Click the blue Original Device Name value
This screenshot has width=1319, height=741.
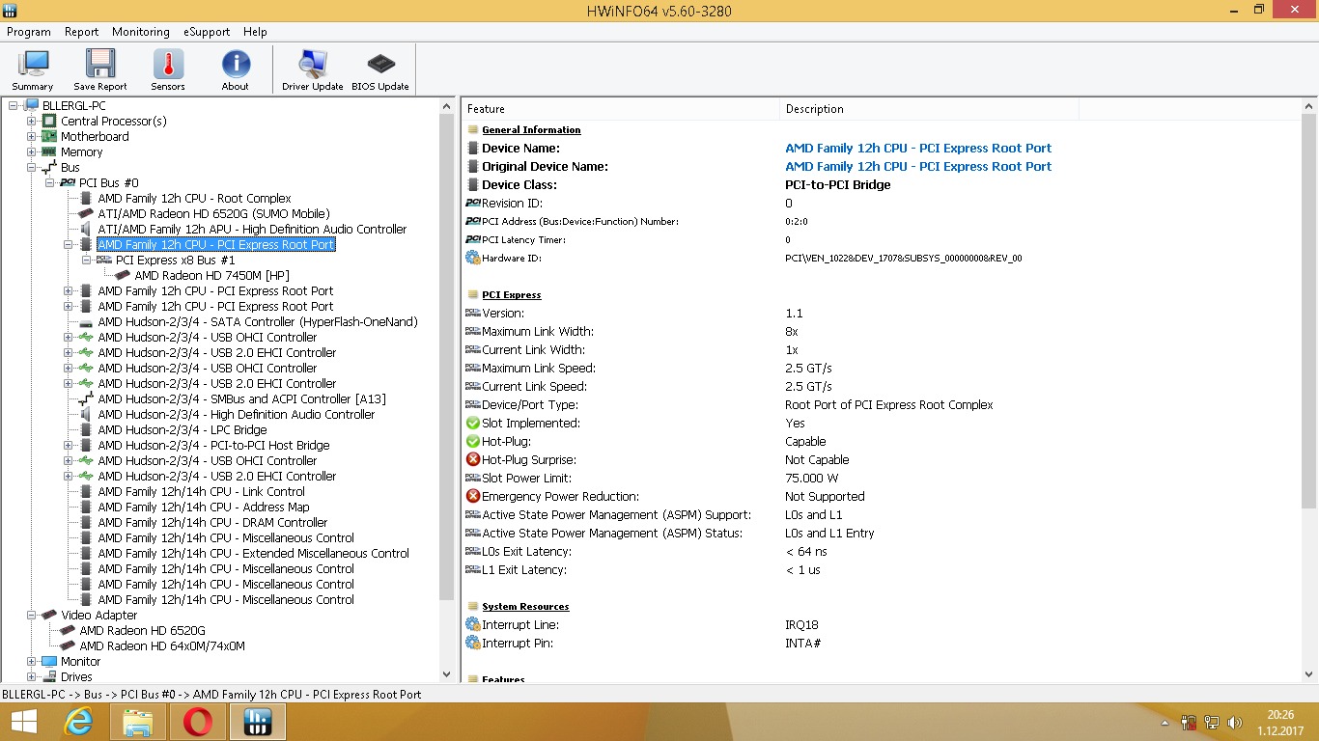point(918,166)
